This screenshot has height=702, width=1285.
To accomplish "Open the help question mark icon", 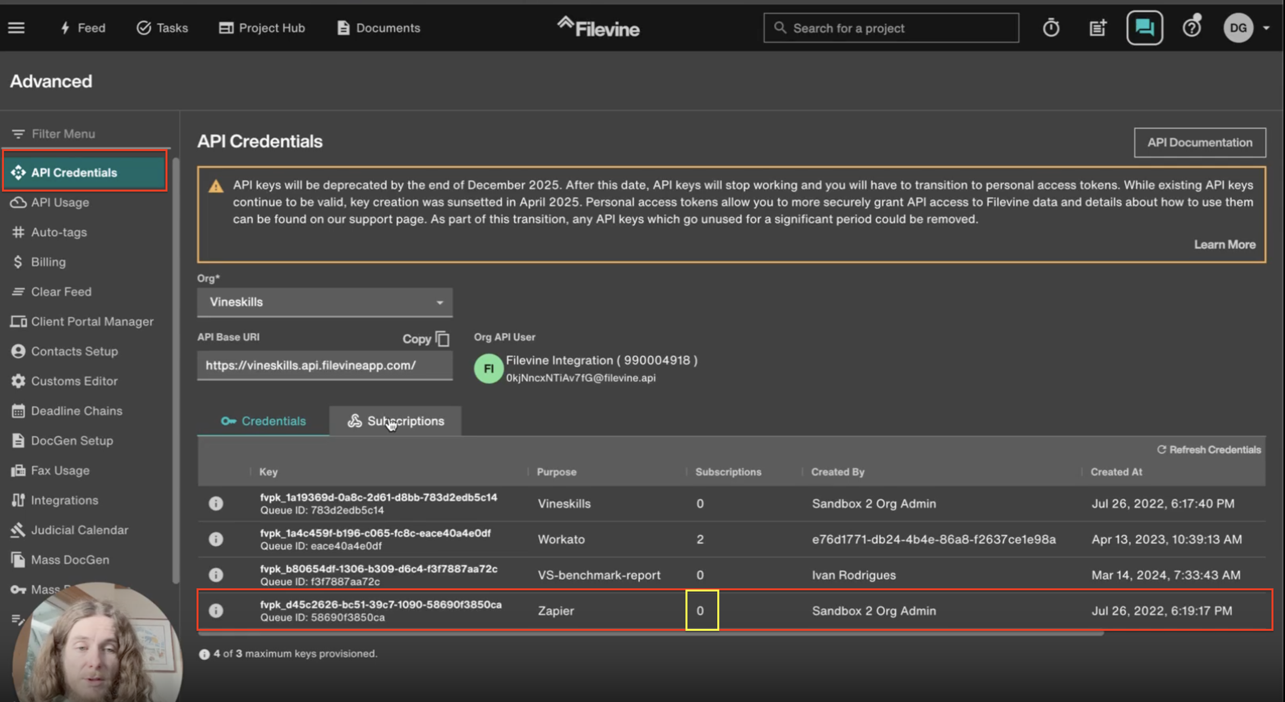I will coord(1192,28).
